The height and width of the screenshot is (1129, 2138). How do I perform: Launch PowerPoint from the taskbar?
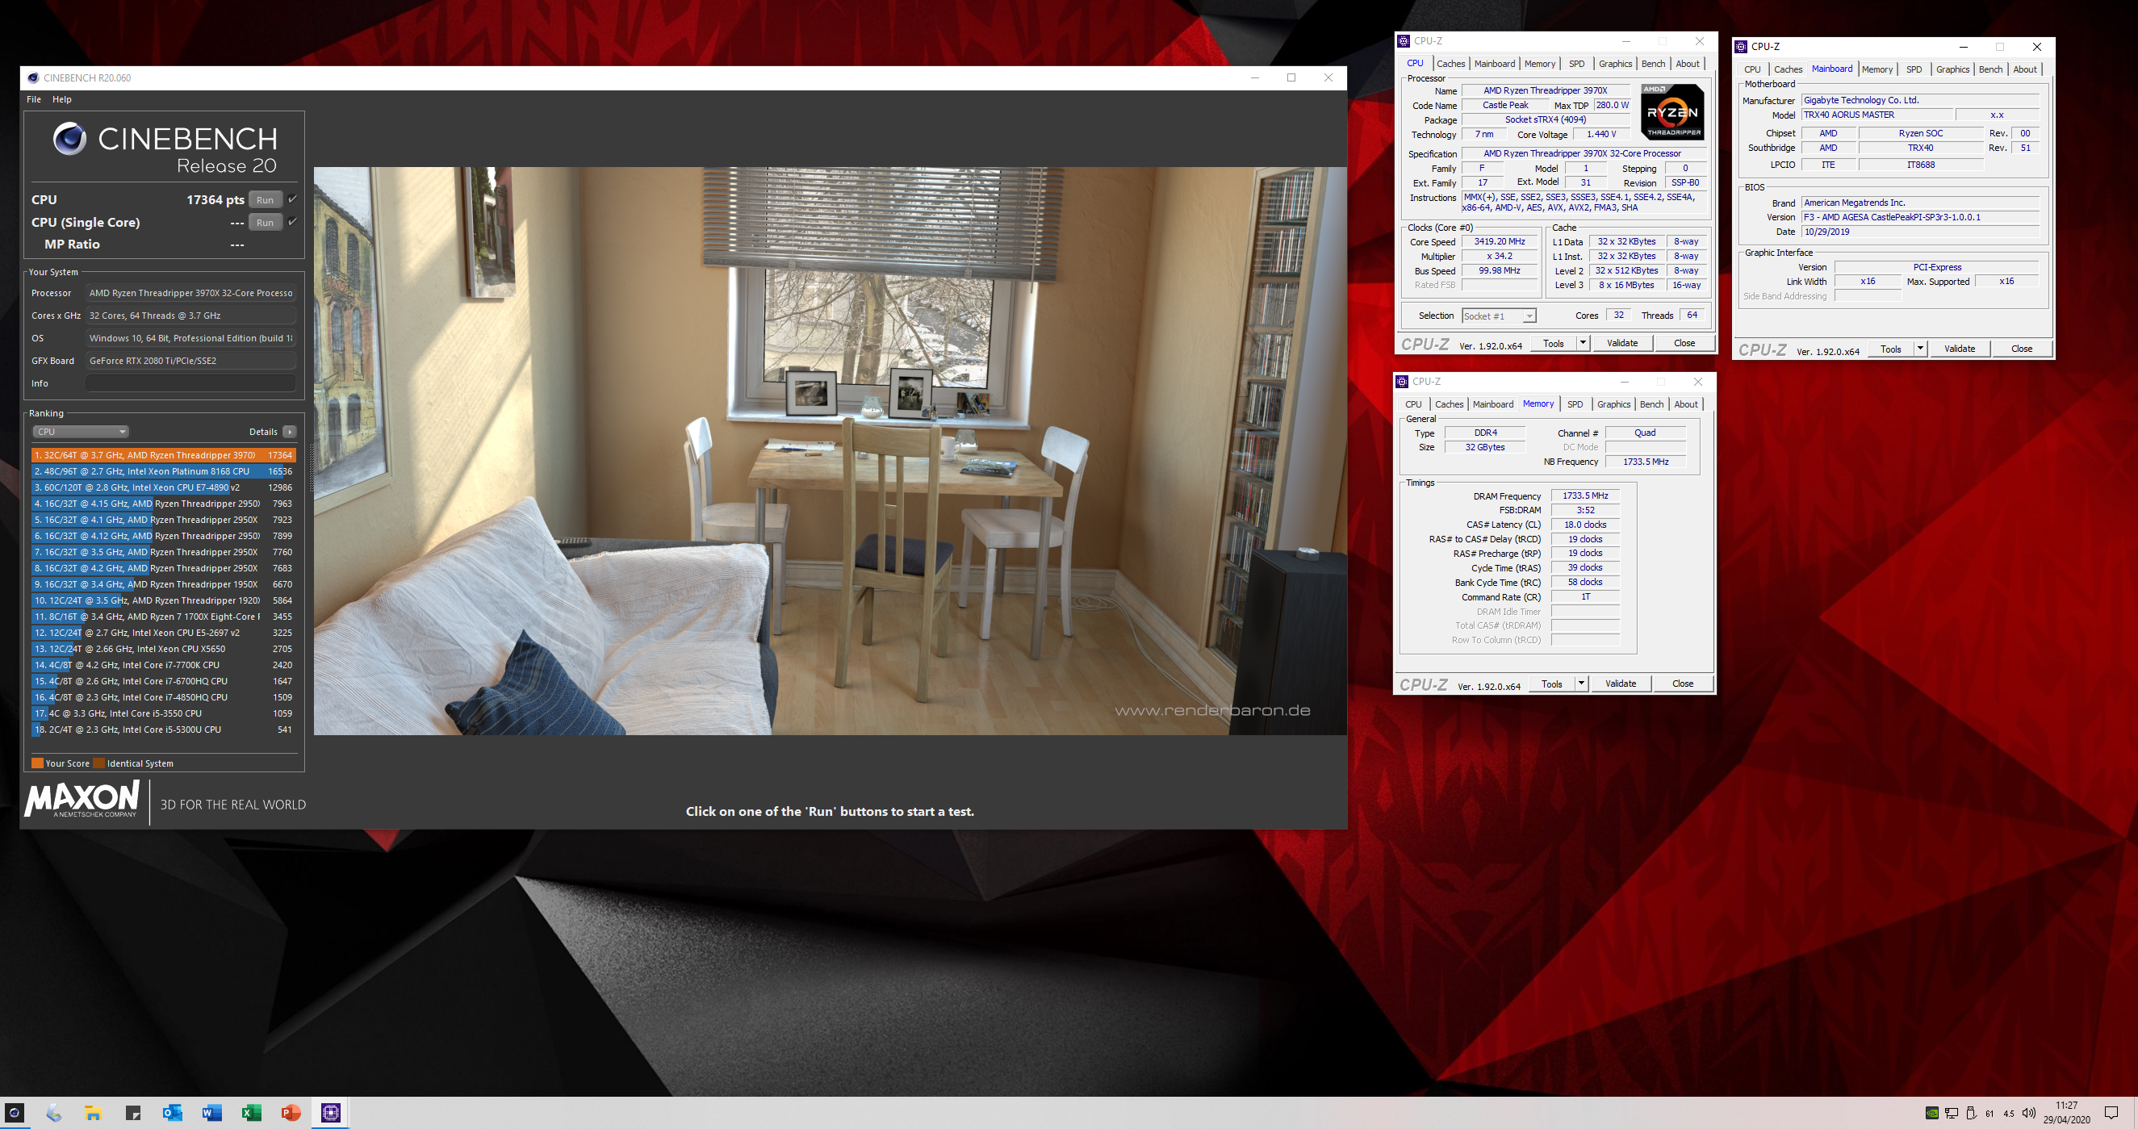(x=291, y=1112)
